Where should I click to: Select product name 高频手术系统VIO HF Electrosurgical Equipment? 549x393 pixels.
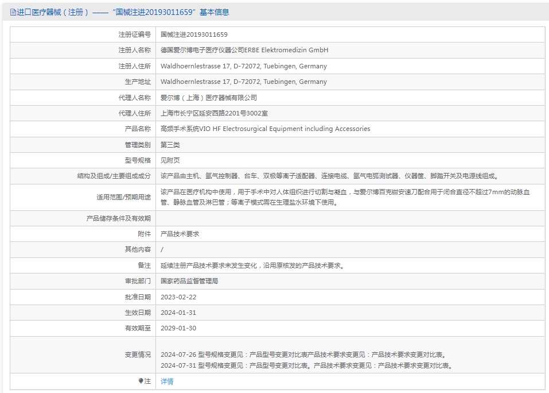pyautogui.click(x=266, y=129)
